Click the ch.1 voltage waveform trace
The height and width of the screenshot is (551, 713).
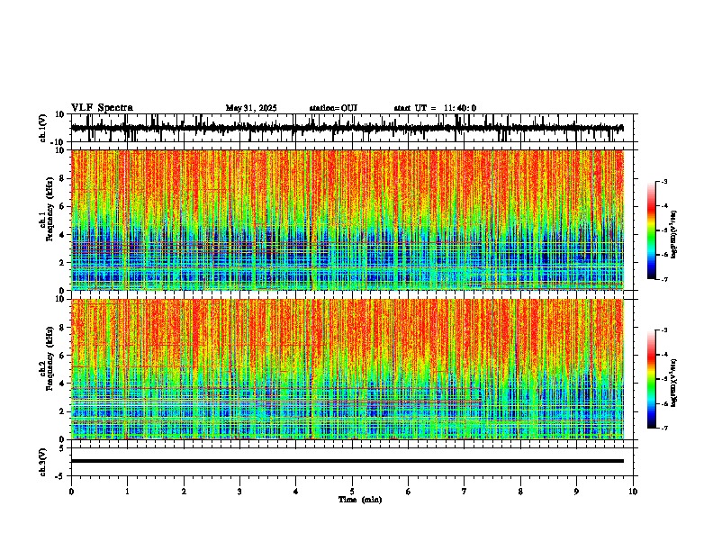pos(347,128)
